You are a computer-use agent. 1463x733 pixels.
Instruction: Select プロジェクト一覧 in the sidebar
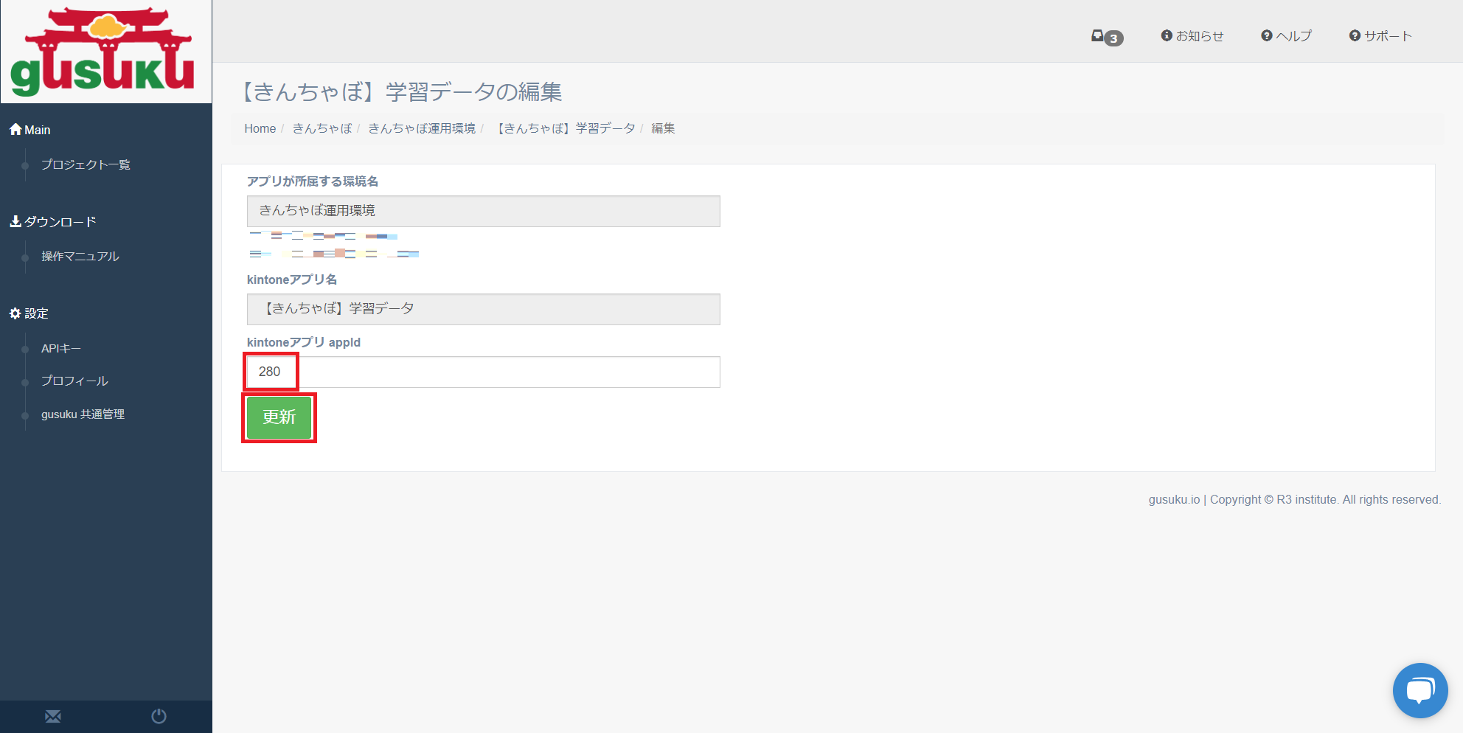tap(86, 164)
